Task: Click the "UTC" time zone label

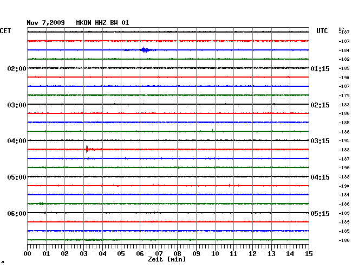Action: 322,31
